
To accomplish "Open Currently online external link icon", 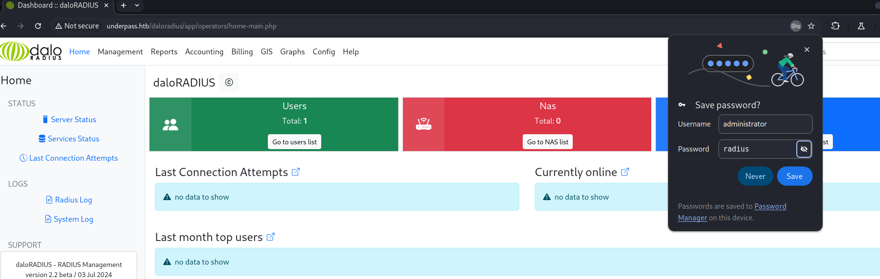I will (x=625, y=172).
